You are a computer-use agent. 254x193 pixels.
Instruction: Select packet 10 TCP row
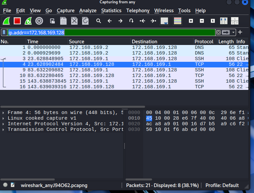pyautogui.click(x=124, y=75)
